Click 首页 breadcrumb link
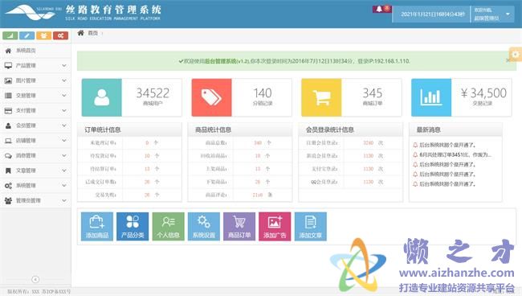Image resolution: width=522 pixels, height=296 pixels. 92,33
